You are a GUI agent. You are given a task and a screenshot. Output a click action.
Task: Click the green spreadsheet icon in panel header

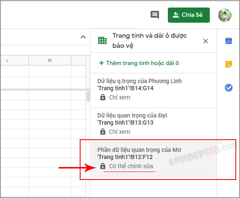coord(102,41)
